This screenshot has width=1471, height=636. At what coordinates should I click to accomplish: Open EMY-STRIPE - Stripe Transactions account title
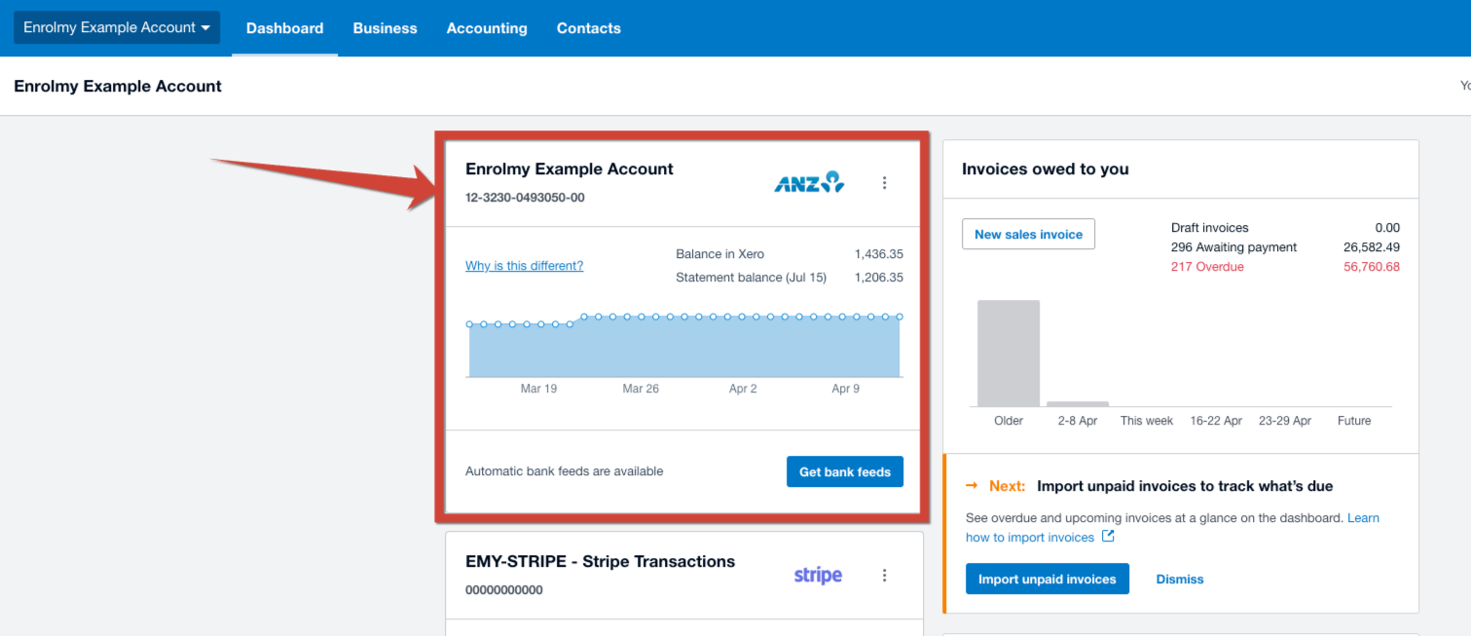[x=600, y=561]
